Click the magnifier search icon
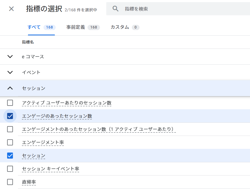 [116, 9]
